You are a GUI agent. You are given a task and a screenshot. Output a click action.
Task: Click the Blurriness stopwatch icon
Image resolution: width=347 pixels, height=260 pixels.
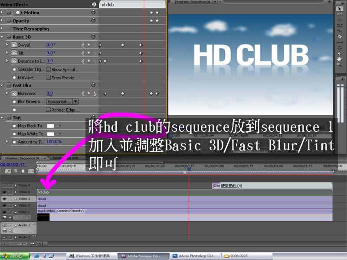point(14,94)
